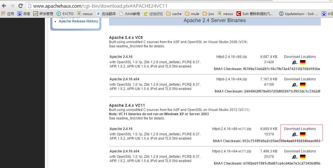Open the first nexus bookmark
This screenshot has width=333, height=168.
click(85, 14)
